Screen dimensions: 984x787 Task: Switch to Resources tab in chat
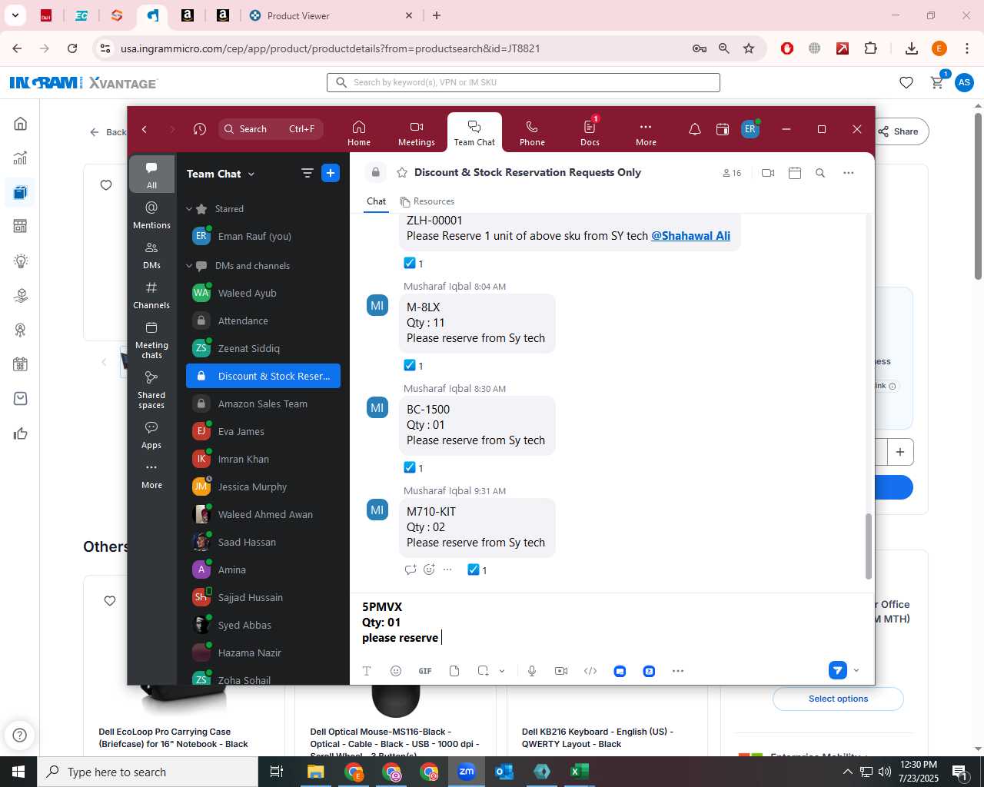click(x=427, y=201)
